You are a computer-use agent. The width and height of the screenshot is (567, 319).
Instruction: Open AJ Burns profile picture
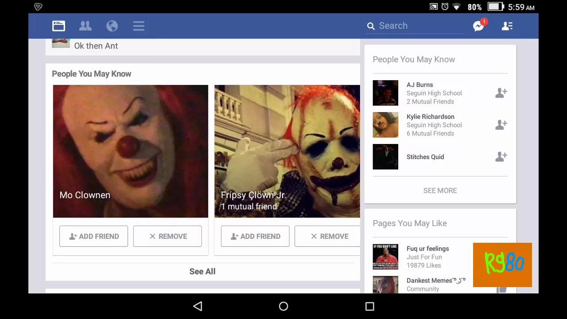click(385, 93)
